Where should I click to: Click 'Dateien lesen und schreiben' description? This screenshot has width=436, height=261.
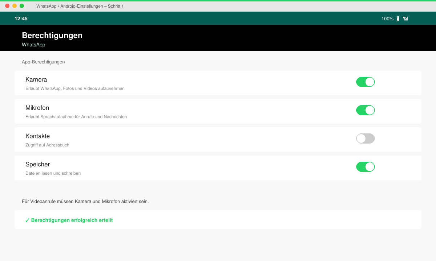[53, 173]
